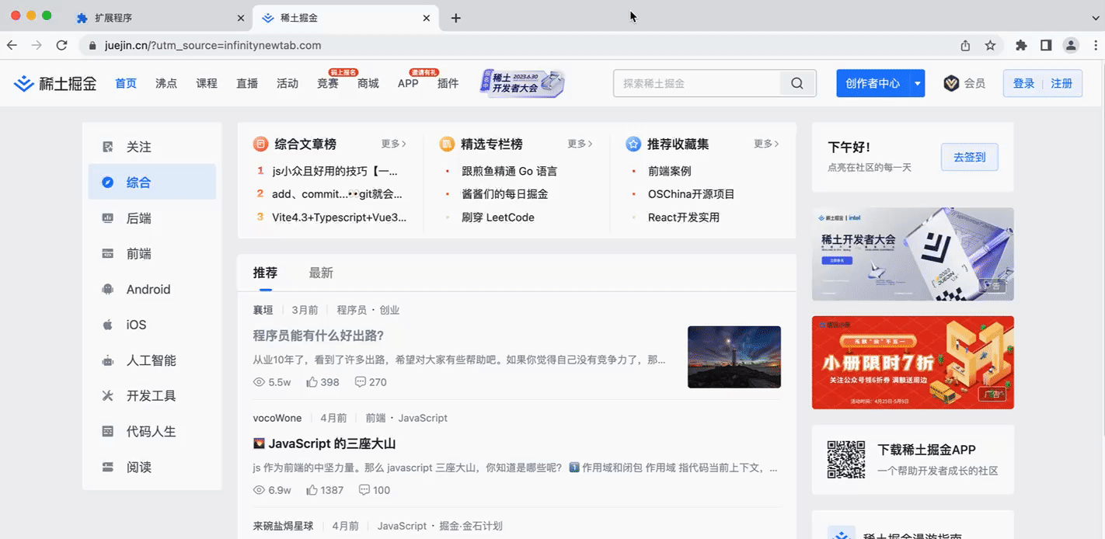Screen dimensions: 1105x539
Task: Open the OSChina开源项目 collection link
Action: [x=692, y=194]
